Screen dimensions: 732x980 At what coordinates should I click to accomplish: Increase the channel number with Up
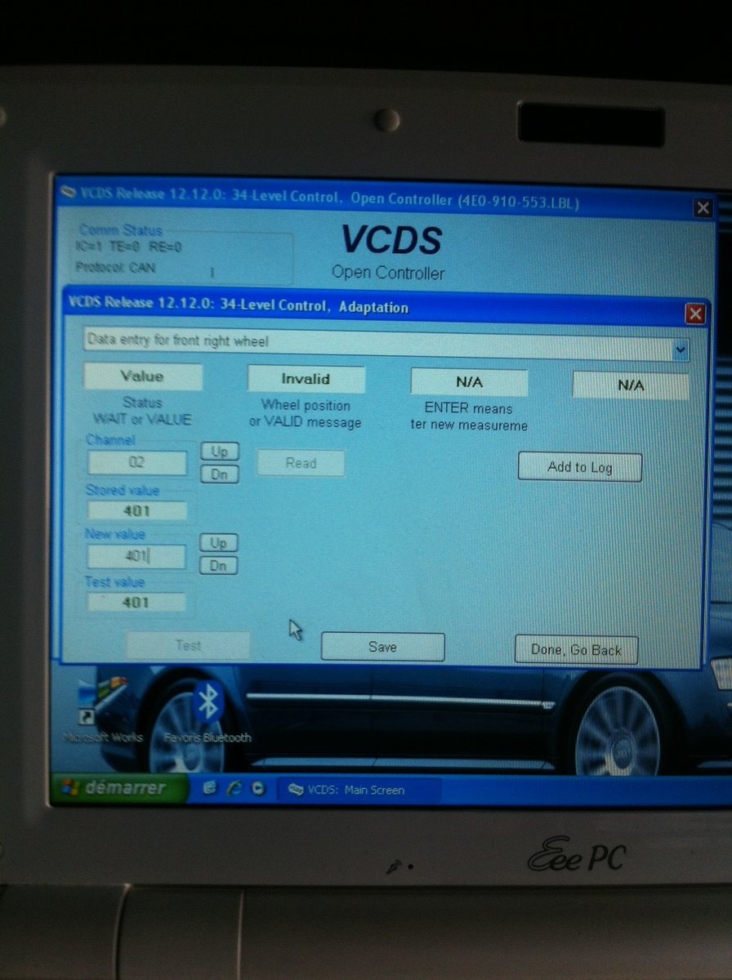219,451
